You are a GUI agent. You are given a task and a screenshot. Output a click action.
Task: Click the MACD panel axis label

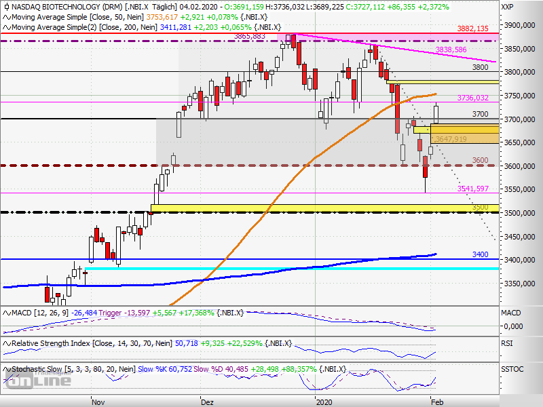coord(511,313)
